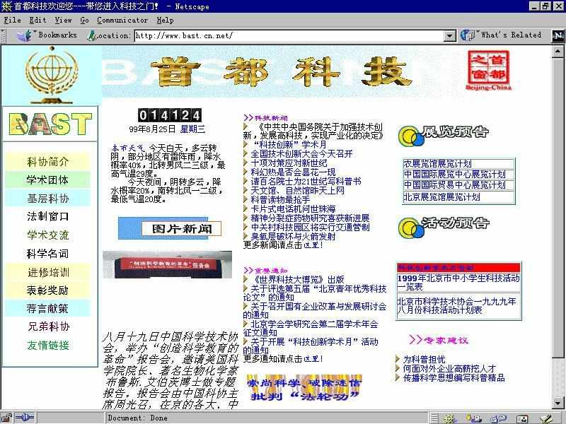
Task: Click the 科协简介 sidebar link
Action: [x=48, y=161]
